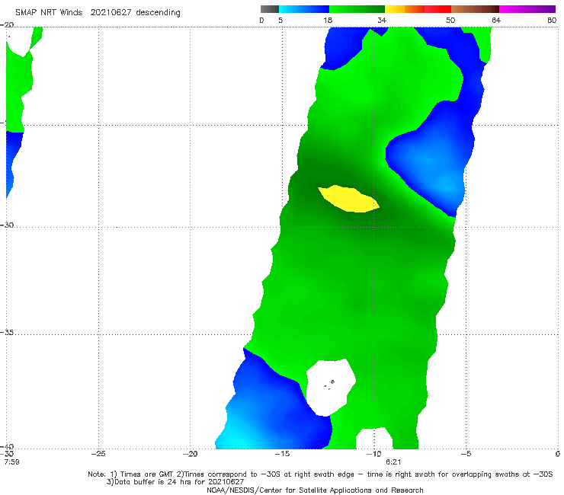Click the white data gap with island dots
Viewport: 564px width, 495px height.
tap(330, 388)
